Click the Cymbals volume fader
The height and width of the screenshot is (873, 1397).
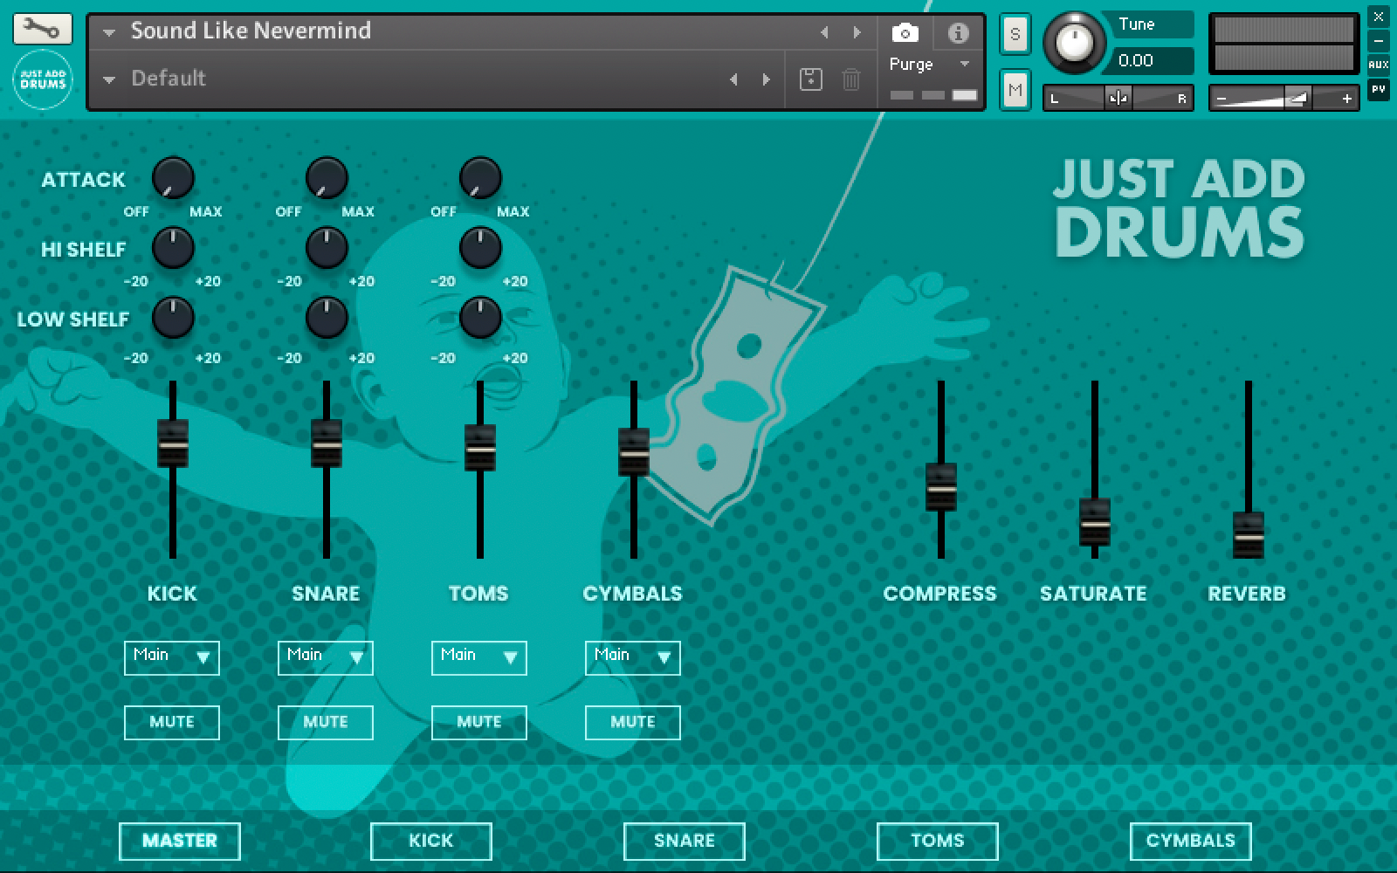point(634,452)
